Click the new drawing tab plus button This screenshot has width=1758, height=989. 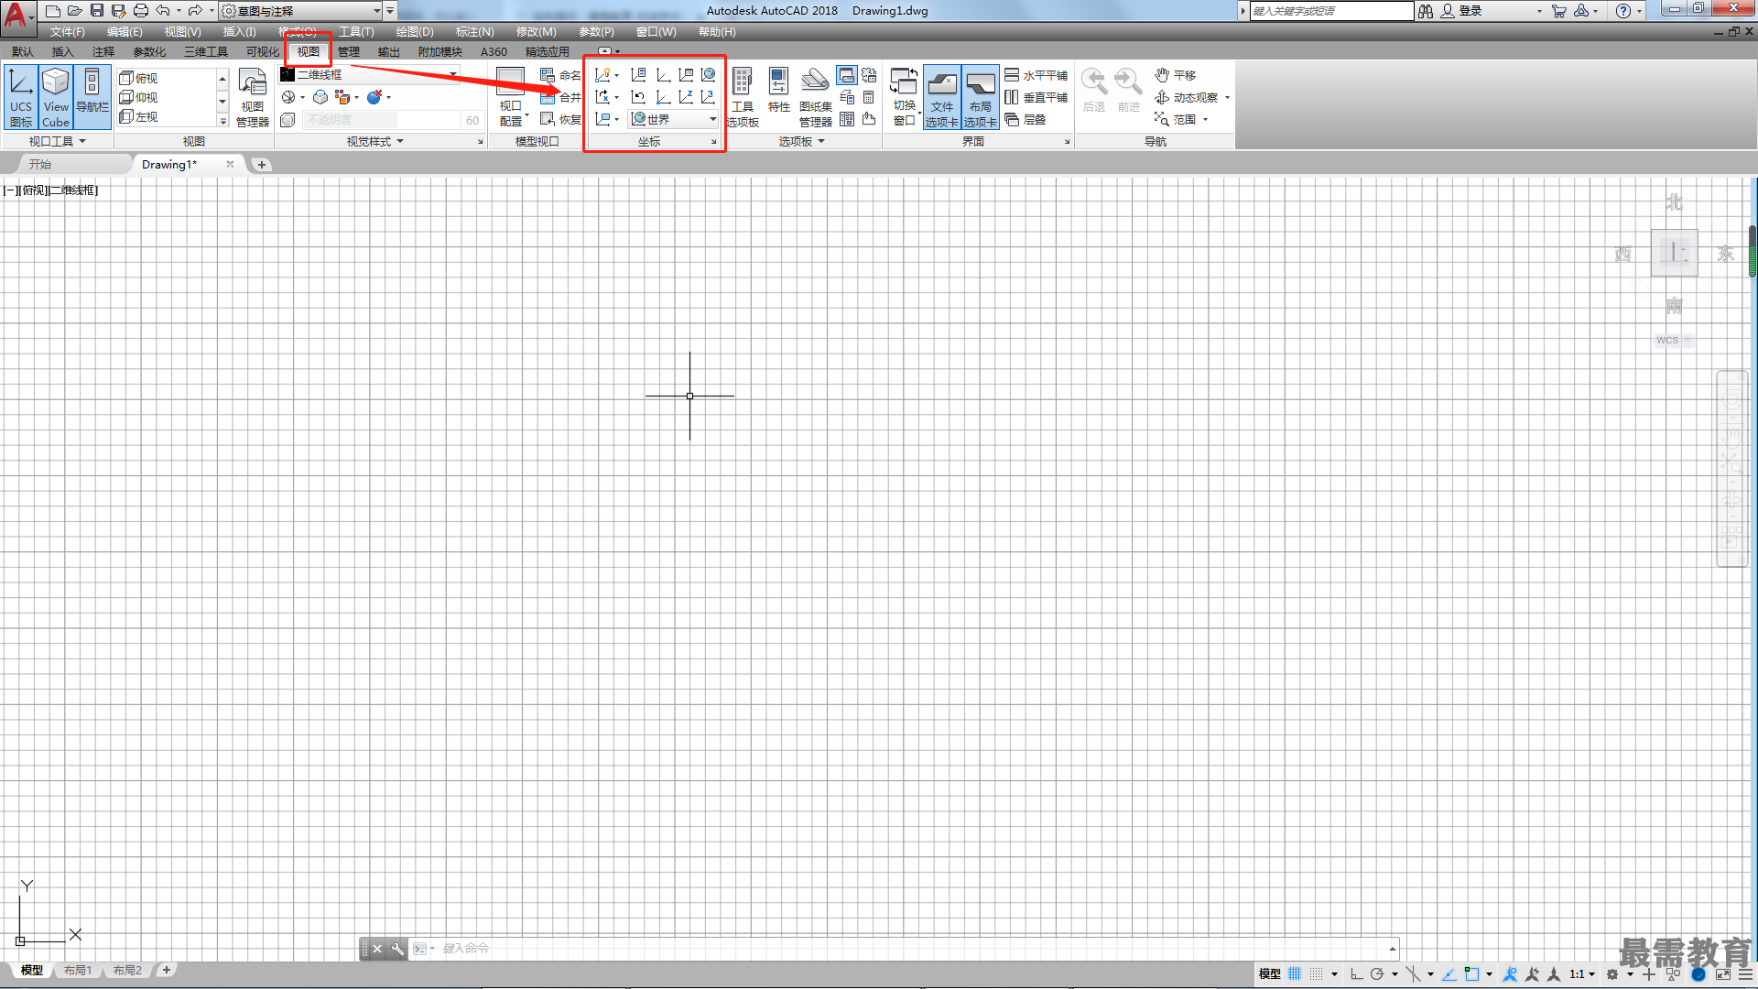point(262,165)
